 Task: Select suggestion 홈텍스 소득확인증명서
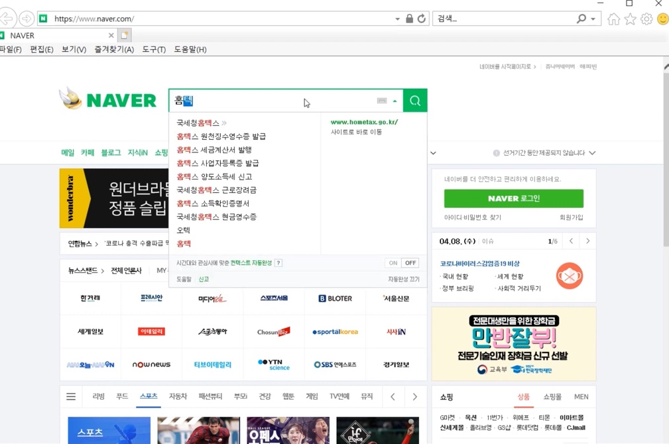point(213,203)
